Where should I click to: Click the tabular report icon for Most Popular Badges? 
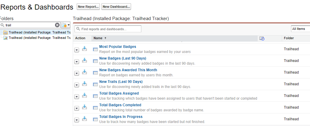[95, 50]
